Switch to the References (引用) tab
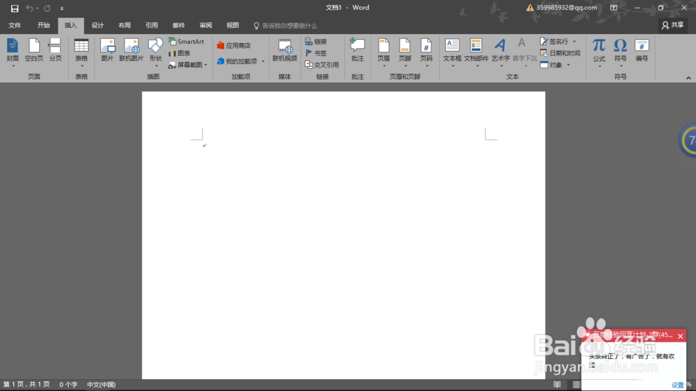 (151, 25)
